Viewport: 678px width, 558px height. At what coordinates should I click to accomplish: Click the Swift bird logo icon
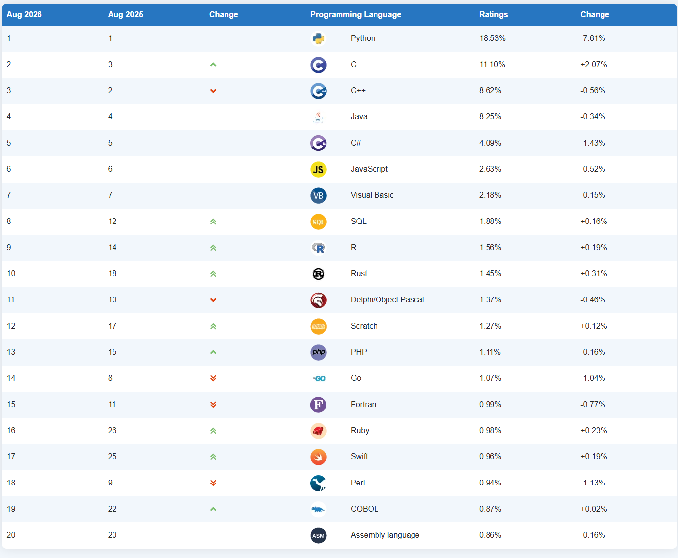pyautogui.click(x=318, y=457)
